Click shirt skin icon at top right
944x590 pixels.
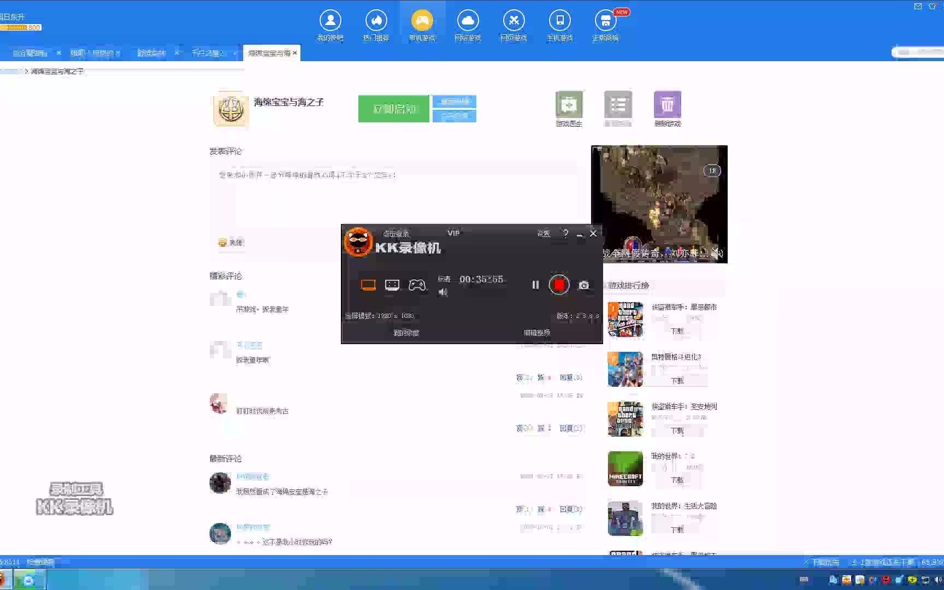click(x=933, y=6)
